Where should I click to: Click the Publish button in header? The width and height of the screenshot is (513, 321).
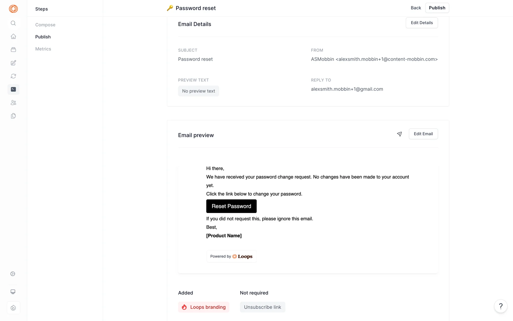(437, 8)
